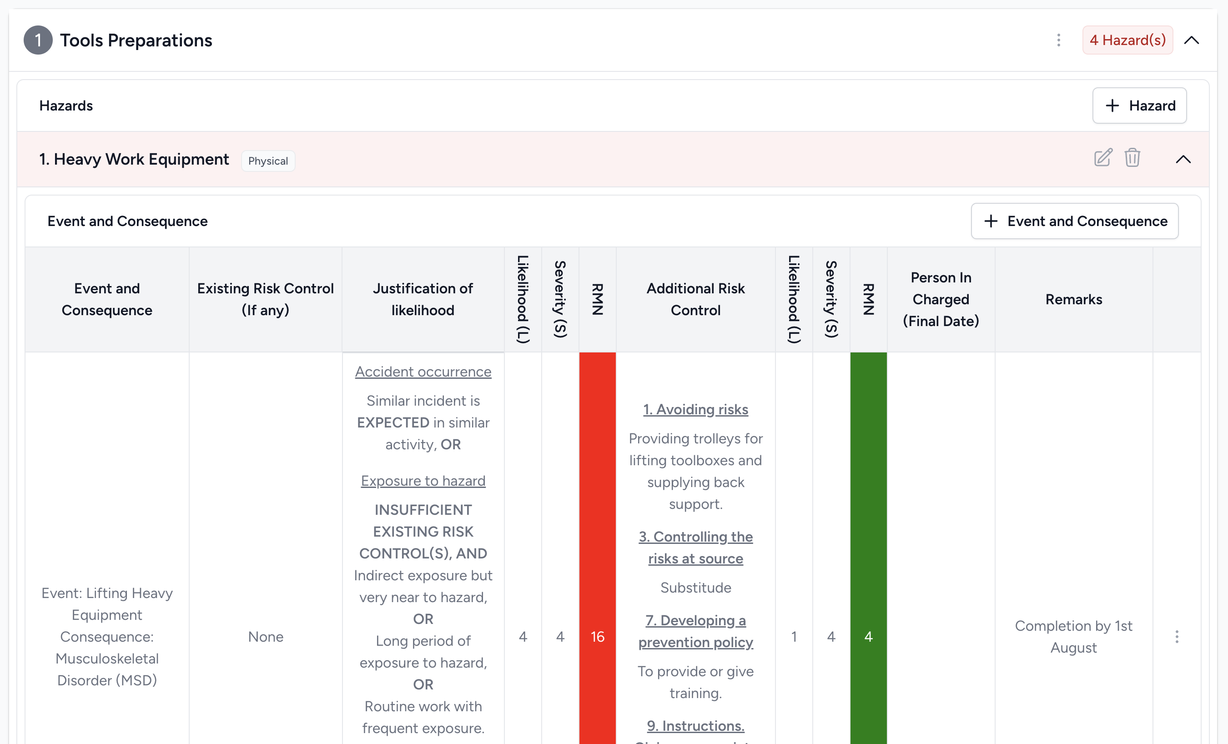Viewport: 1228px width, 744px height.
Task: Click the red 4 Hazard(s) badge
Action: coord(1128,40)
